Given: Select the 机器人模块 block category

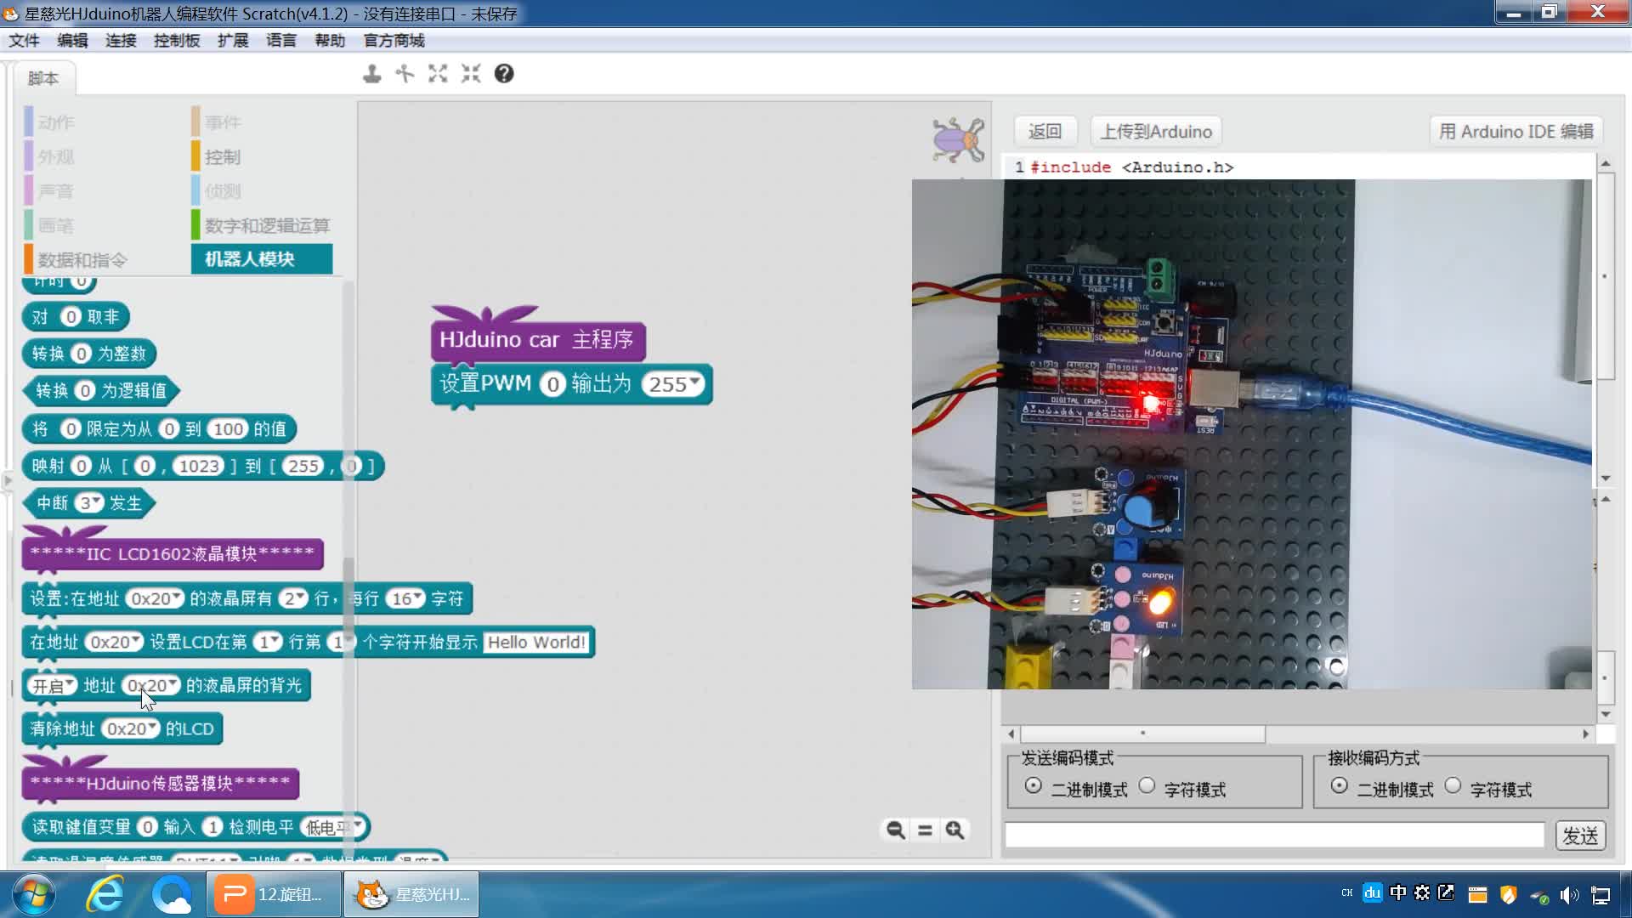Looking at the screenshot, I should [x=262, y=259].
